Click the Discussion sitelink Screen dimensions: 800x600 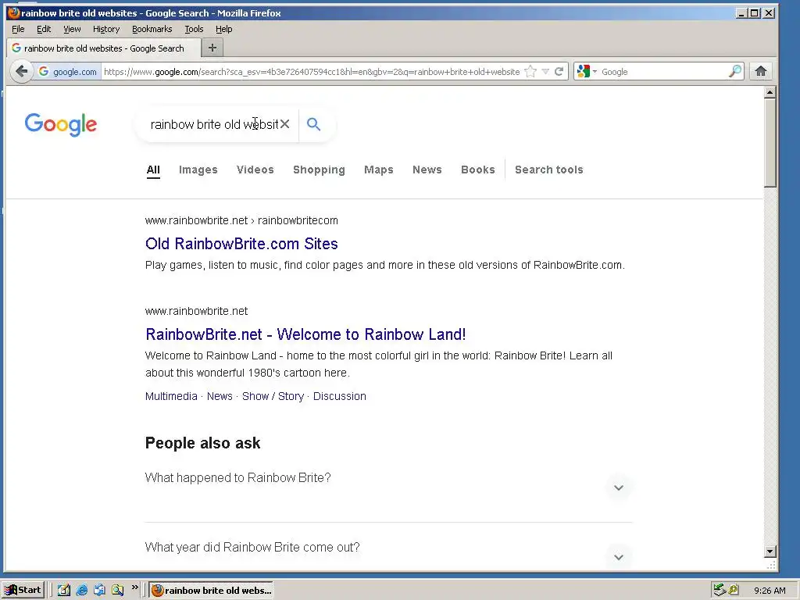(x=339, y=396)
